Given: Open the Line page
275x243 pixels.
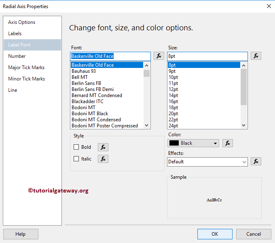Looking at the screenshot, I should 32,90.
